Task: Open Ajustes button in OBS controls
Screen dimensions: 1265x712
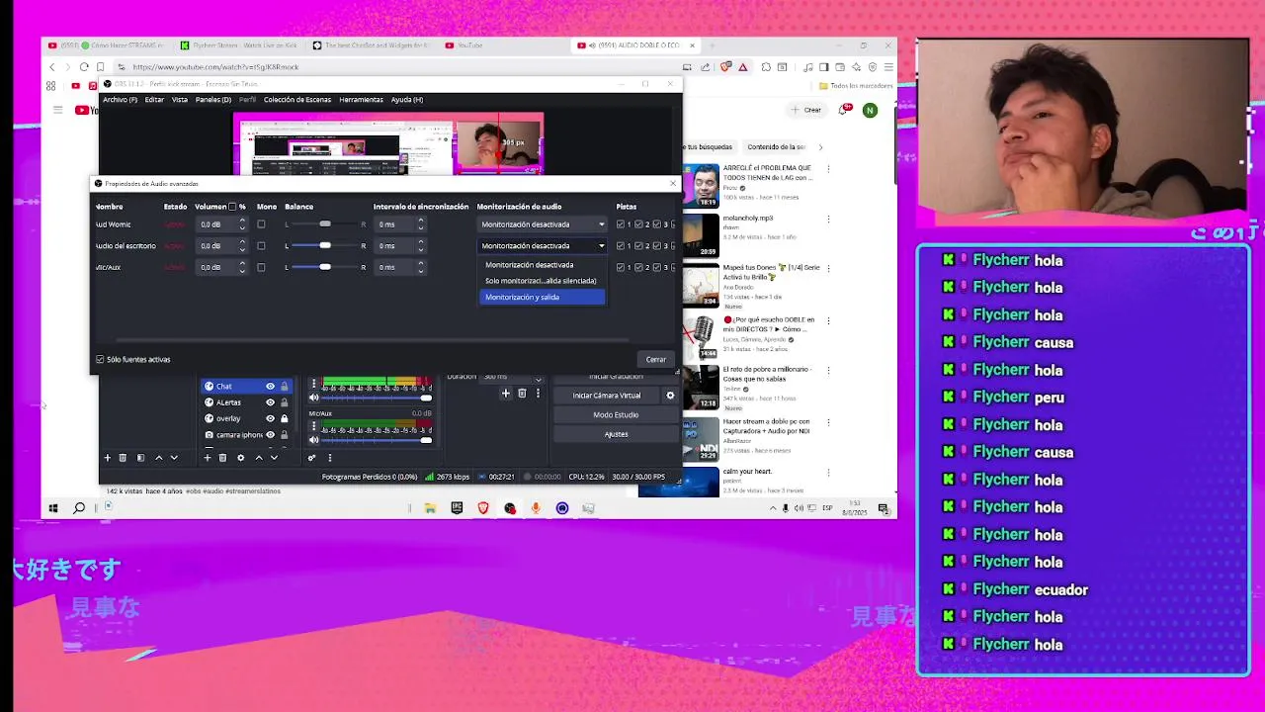Action: tap(616, 434)
